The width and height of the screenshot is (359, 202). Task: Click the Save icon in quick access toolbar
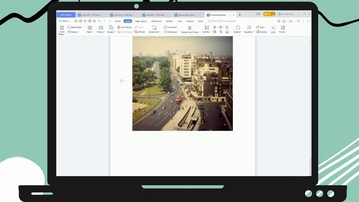pos(81,21)
